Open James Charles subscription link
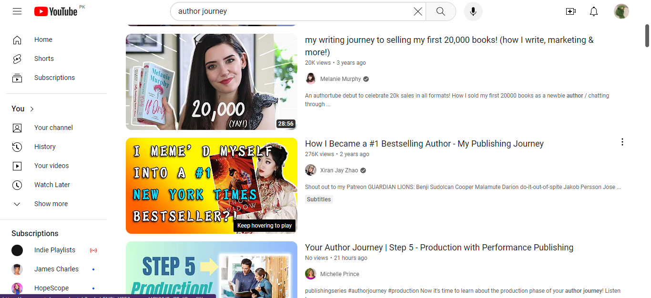This screenshot has height=298, width=651. point(56,269)
